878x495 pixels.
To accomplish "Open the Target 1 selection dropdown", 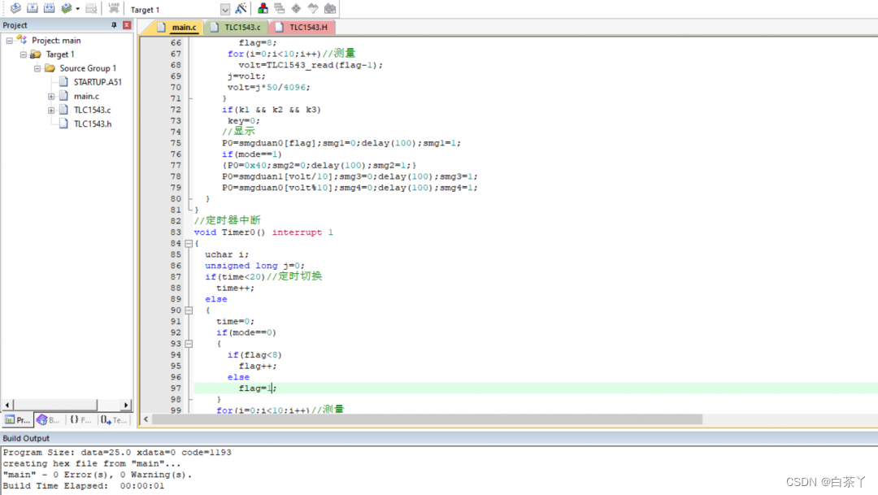I will [225, 10].
